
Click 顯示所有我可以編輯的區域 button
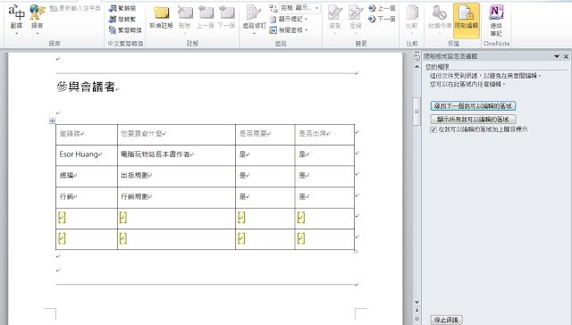473,119
